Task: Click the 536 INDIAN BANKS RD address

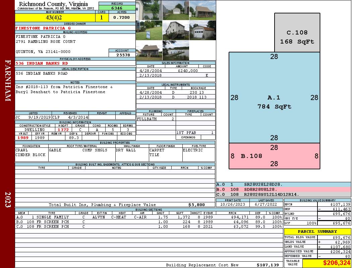Action: (x=42, y=63)
